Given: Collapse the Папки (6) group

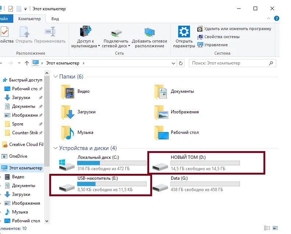Looking at the screenshot, I should point(55,77).
